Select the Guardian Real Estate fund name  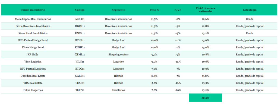(x=33, y=76)
